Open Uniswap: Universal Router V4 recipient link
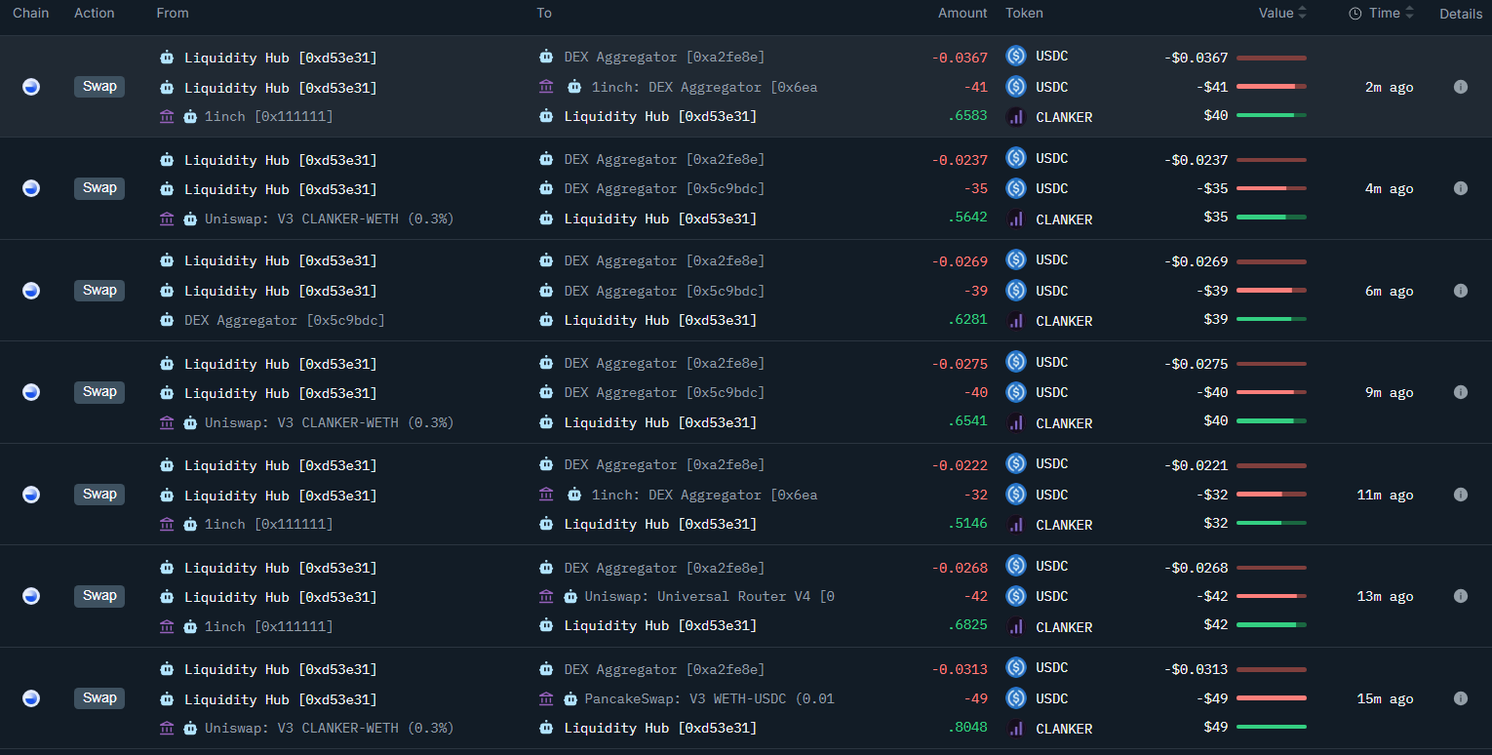This screenshot has height=755, width=1492. pos(709,597)
